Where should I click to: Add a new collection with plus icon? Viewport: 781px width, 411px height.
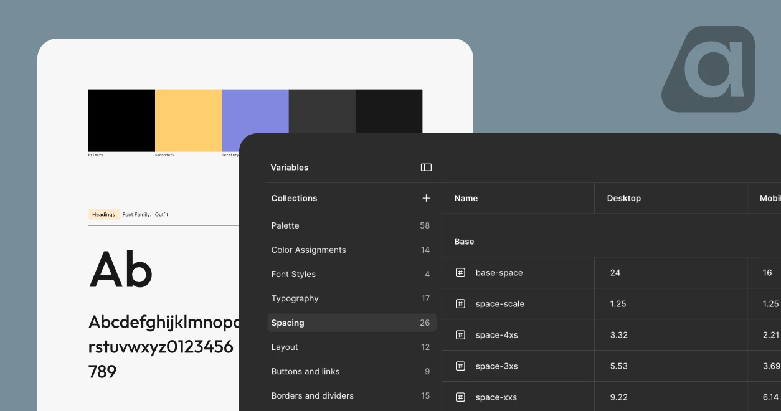tap(426, 198)
